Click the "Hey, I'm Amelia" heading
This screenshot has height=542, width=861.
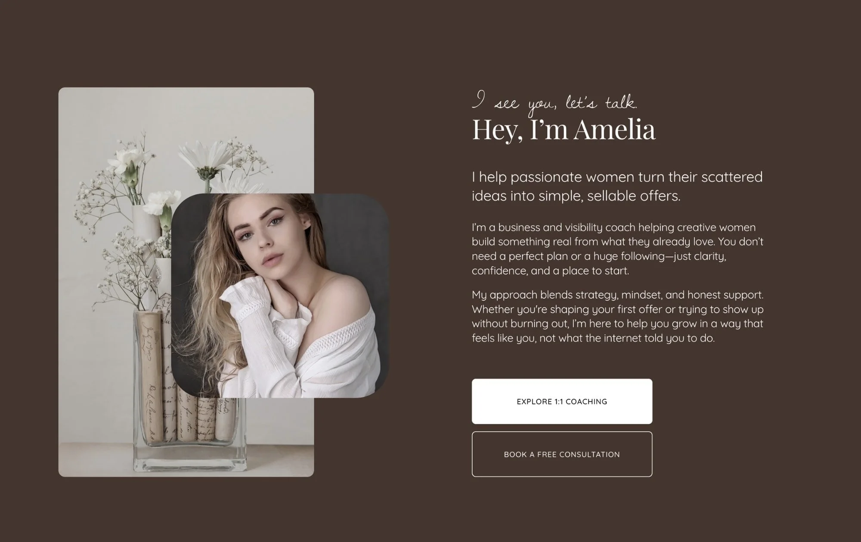pyautogui.click(x=564, y=129)
